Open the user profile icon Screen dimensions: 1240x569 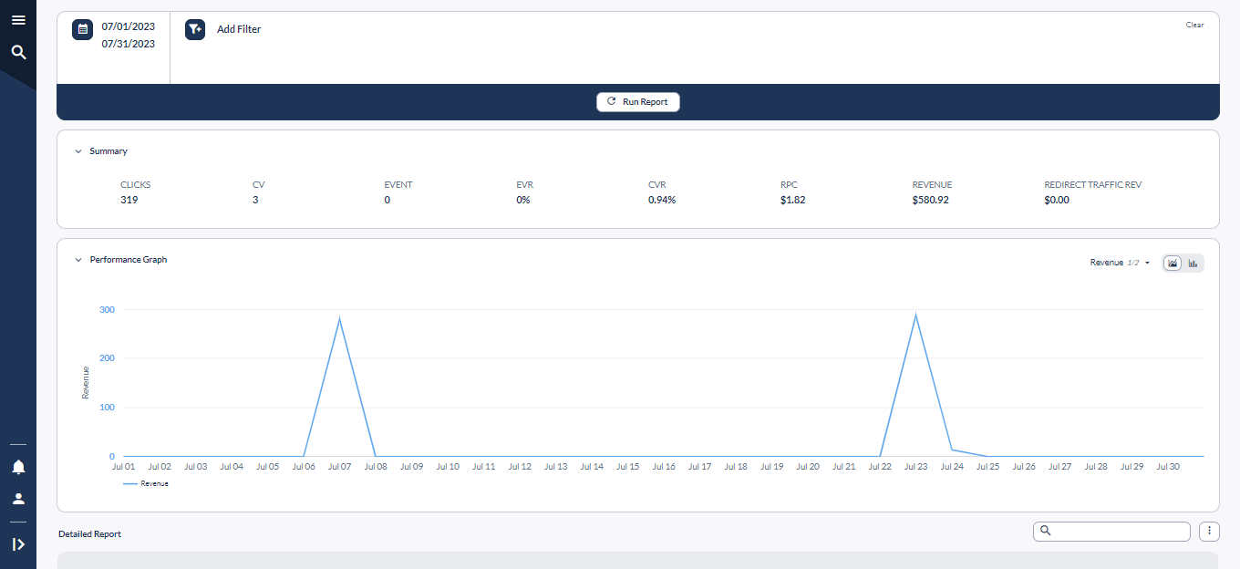18,499
